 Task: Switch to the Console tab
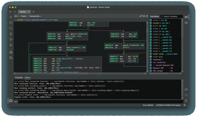(19, 78)
